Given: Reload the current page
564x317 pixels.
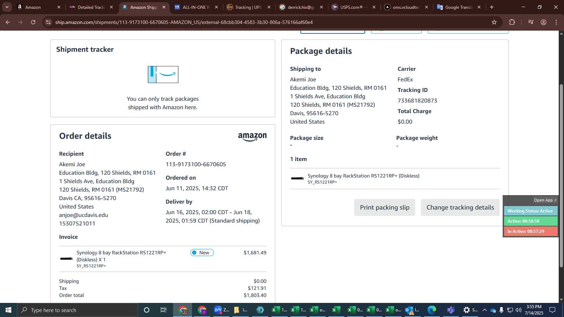Looking at the screenshot, I should point(33,22).
